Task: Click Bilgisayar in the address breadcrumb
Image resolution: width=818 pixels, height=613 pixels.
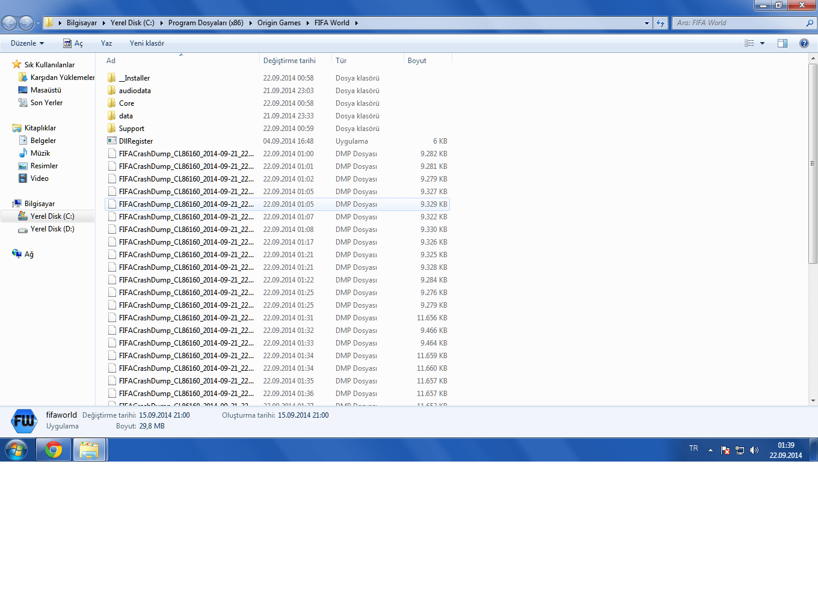Action: (x=82, y=23)
